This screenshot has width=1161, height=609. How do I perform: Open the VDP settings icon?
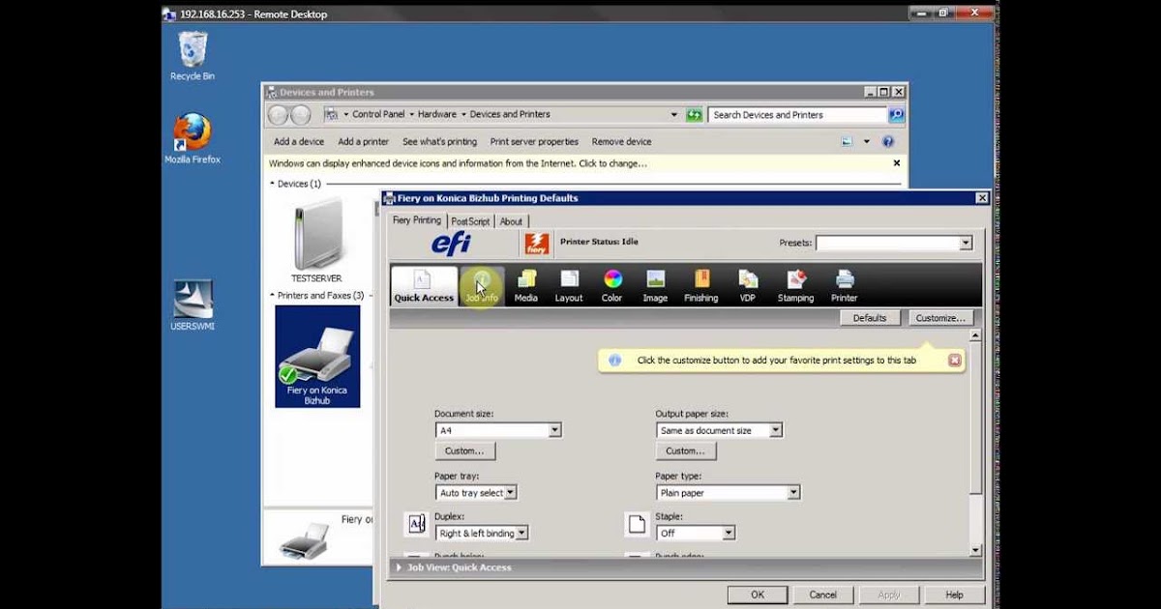point(748,286)
